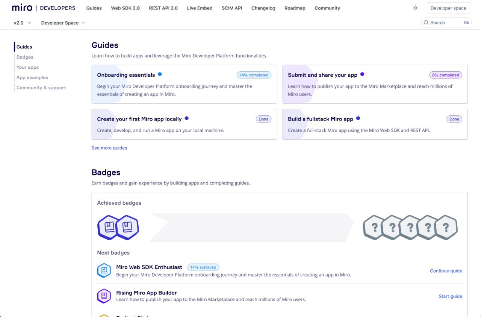The width and height of the screenshot is (481, 317).
Task: Select Your apps in the sidebar
Action: [x=27, y=67]
